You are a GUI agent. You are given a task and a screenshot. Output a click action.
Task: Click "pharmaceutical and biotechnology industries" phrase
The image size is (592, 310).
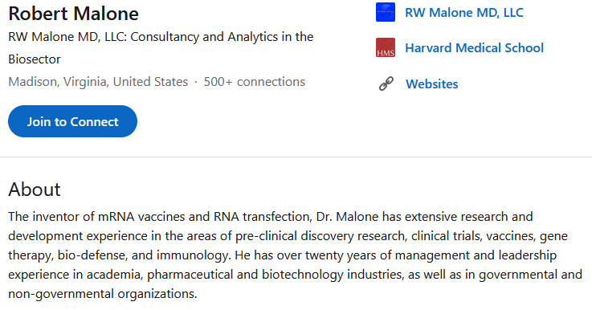pyautogui.click(x=275, y=275)
